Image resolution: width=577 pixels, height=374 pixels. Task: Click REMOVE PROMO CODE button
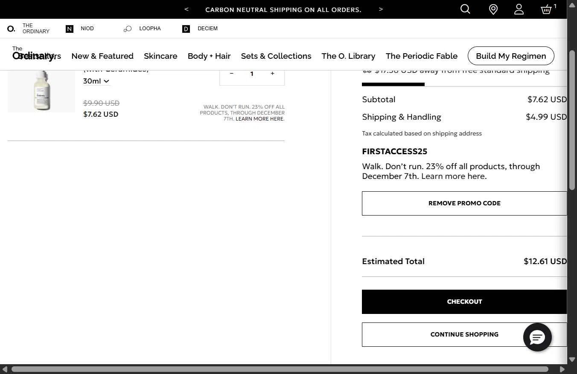[x=464, y=203]
